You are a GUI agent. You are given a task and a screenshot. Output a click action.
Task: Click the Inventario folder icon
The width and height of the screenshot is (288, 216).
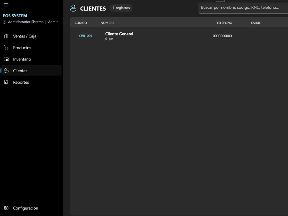pos(6,59)
